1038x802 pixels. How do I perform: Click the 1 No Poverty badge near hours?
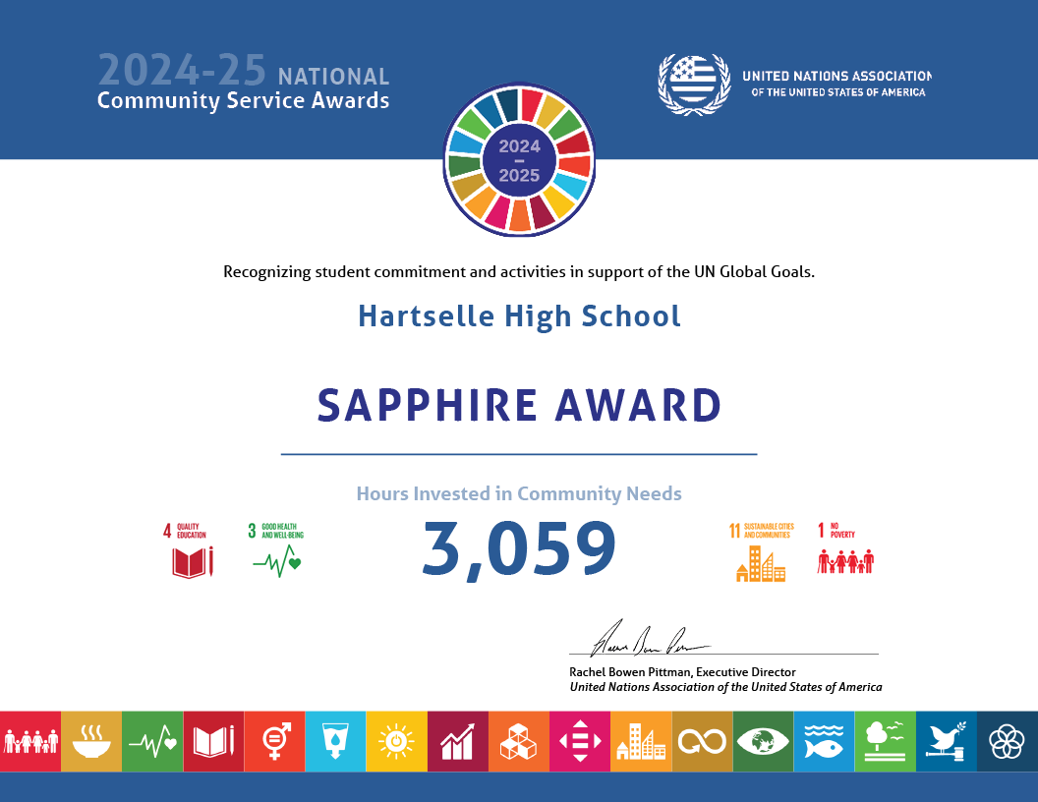coord(845,547)
